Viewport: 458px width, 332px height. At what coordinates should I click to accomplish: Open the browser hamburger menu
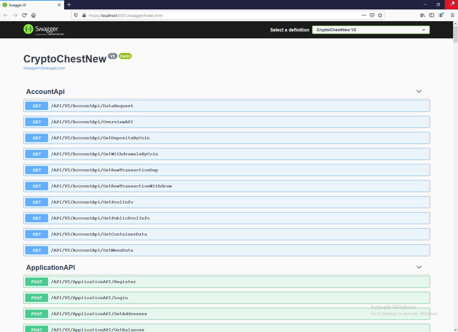(453, 15)
